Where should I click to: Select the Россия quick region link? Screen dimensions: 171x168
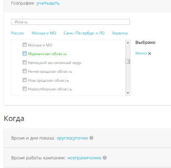pyautogui.click(x=17, y=33)
